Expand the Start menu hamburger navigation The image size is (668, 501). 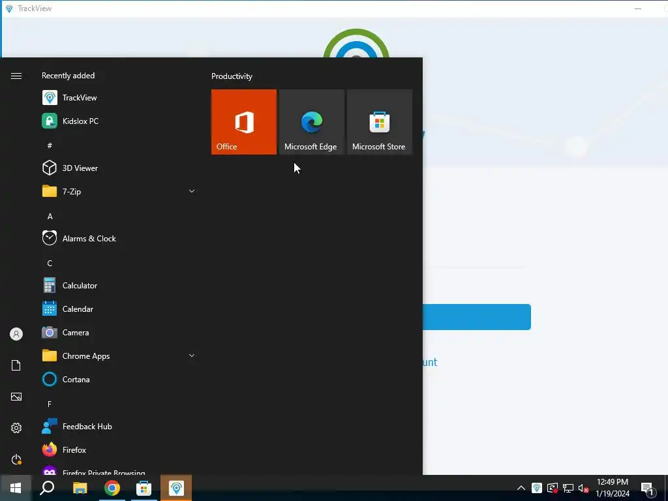tap(16, 76)
